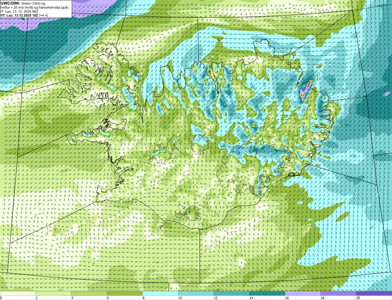392x300 pixels.
Task: Select the 4–6 m/s green legend swatch
Action: (89, 293)
